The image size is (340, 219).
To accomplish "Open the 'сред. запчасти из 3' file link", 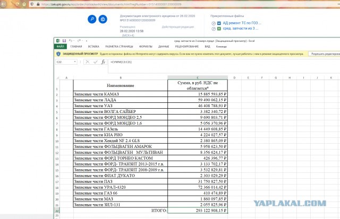I will (241, 28).
